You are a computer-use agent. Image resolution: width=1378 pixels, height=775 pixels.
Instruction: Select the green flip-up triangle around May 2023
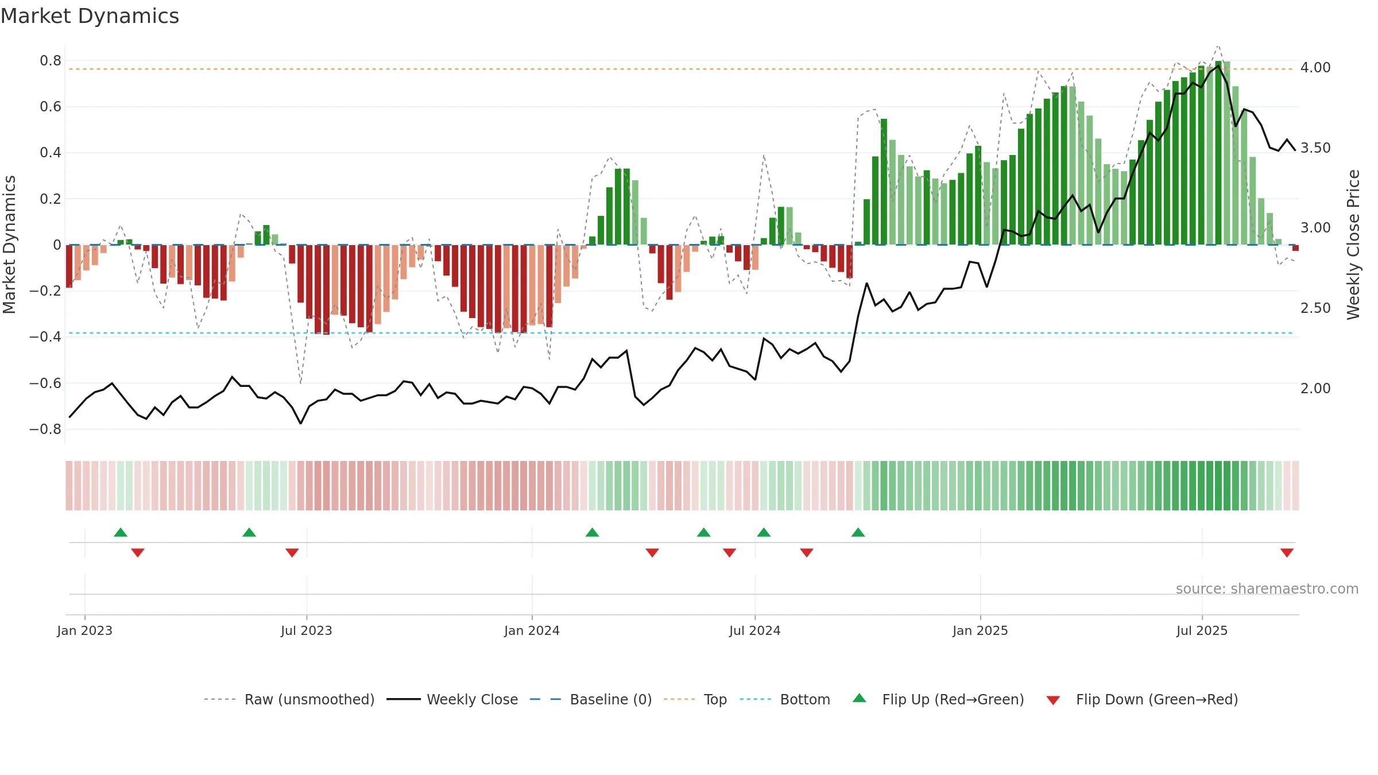249,533
